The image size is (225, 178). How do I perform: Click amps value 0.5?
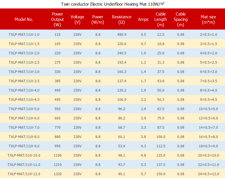pos(143,34)
